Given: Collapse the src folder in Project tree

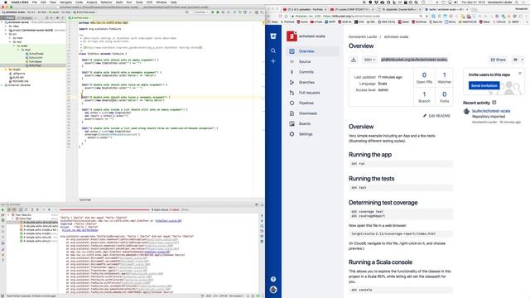Looking at the screenshot, I should (x=6, y=34).
